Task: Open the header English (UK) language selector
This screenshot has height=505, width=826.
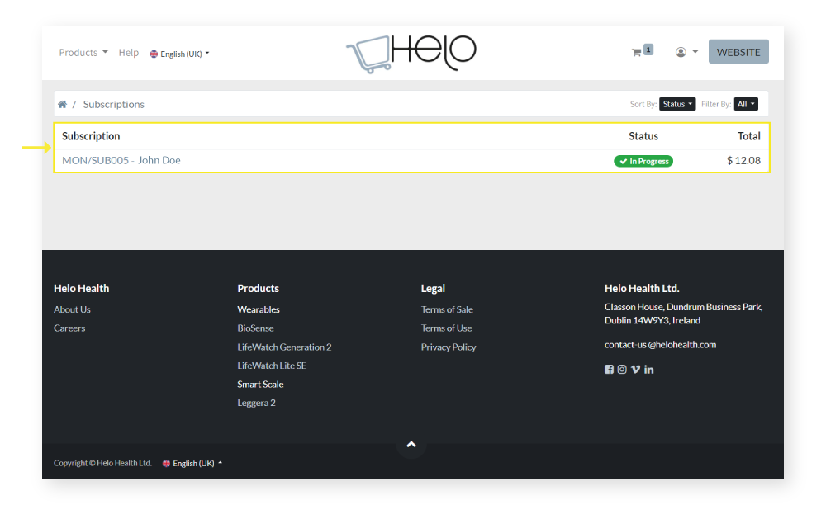Action: [x=180, y=54]
